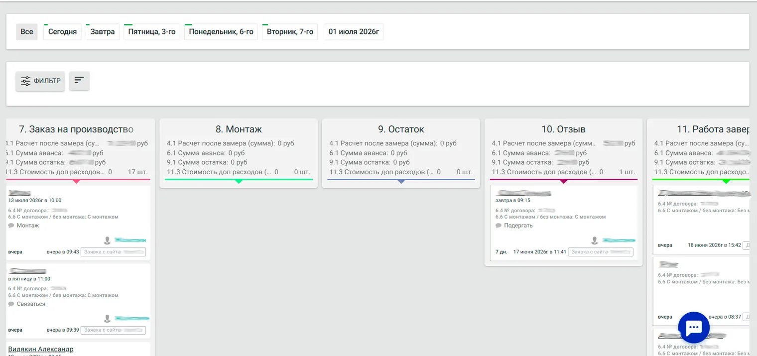
Task: Click the blue triangle marker under 9. Остаток
Action: (x=401, y=182)
